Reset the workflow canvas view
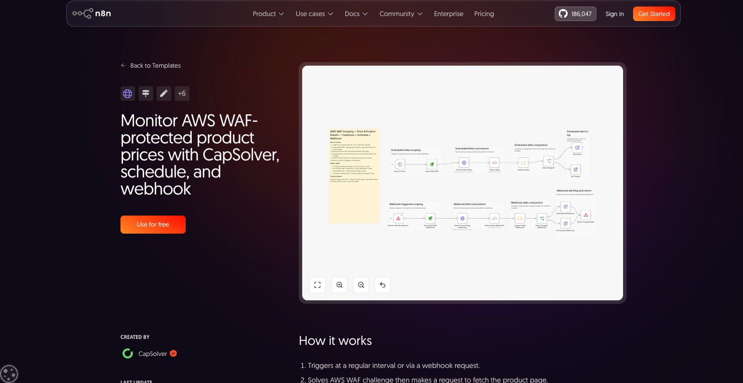743x383 pixels. [x=383, y=285]
